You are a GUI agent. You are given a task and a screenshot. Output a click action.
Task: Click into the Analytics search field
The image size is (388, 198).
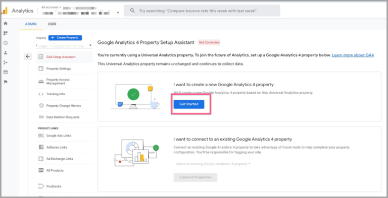[202, 11]
